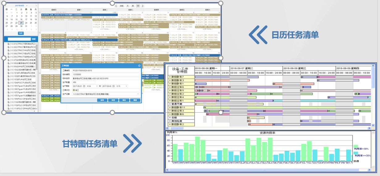
Task: Select date 23 in the mini calendar
Action: click(x=21, y=23)
